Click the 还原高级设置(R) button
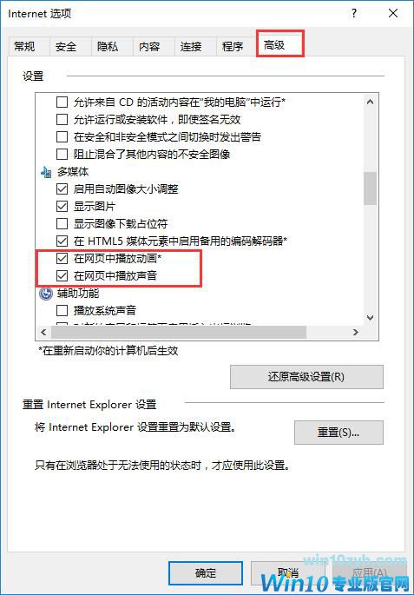Image resolution: width=414 pixels, height=595 pixels. pyautogui.click(x=306, y=377)
